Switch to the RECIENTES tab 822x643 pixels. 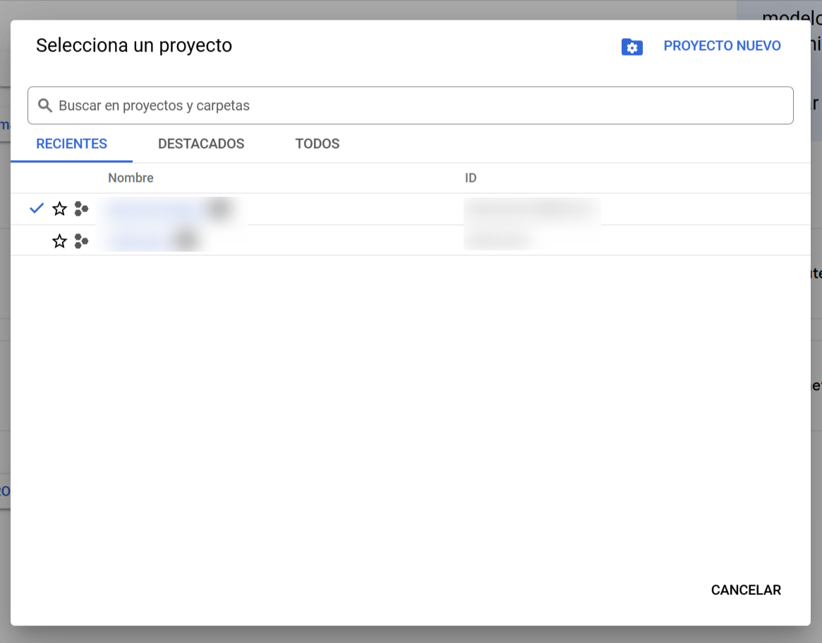click(x=71, y=144)
